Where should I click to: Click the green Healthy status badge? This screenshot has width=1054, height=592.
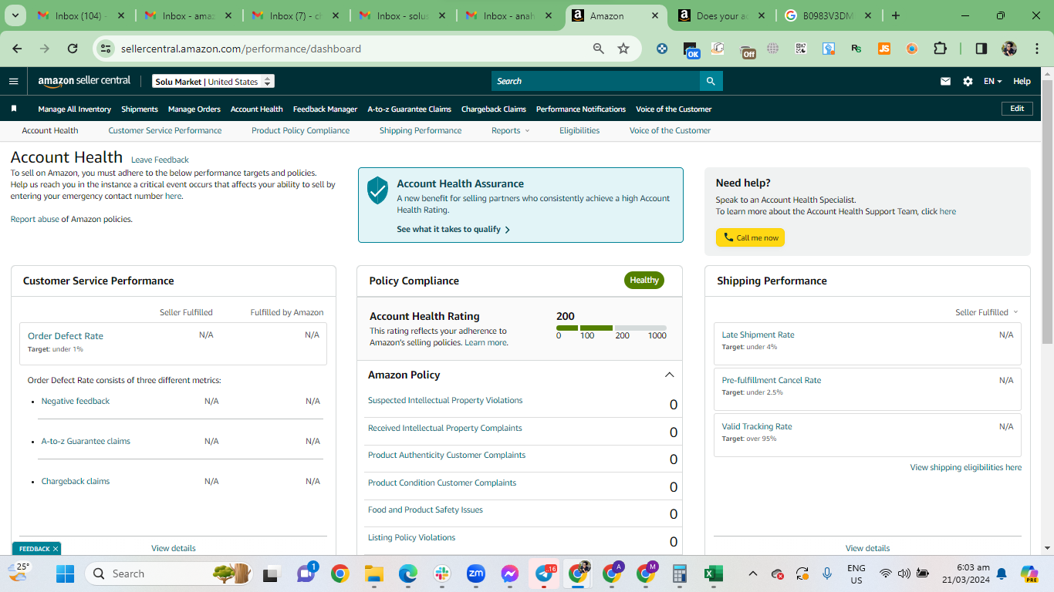pos(644,280)
